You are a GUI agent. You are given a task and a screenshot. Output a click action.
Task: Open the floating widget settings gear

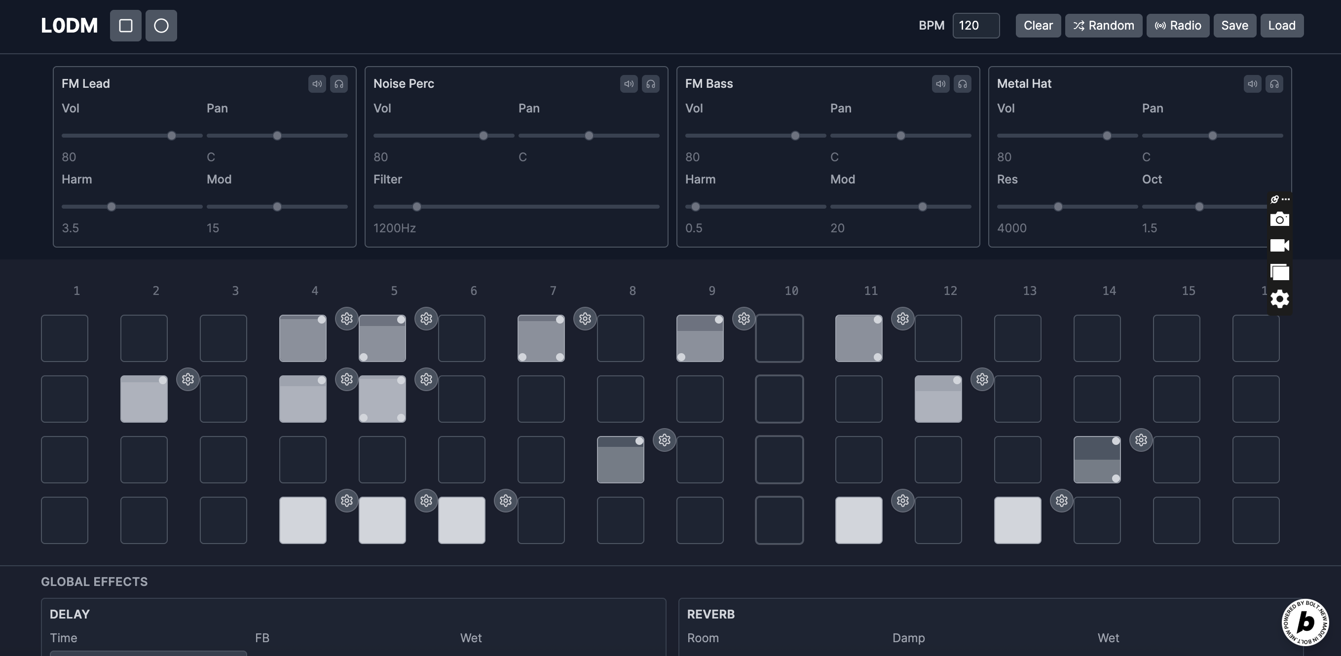[x=1279, y=299]
